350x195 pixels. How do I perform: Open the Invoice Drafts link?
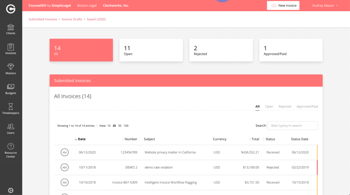(x=72, y=19)
